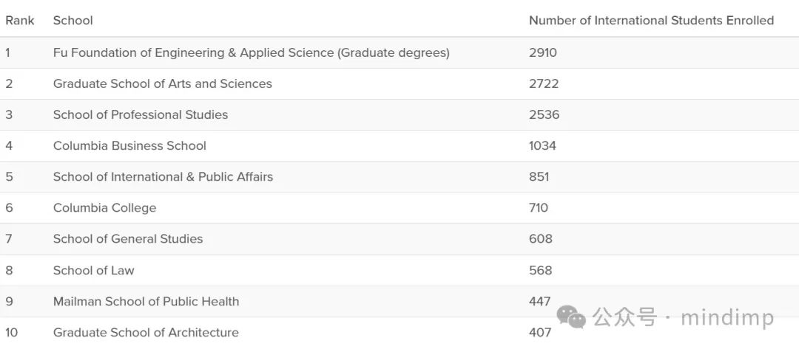Click the mindimp watermark text
The width and height of the screenshot is (799, 349).
click(727, 318)
